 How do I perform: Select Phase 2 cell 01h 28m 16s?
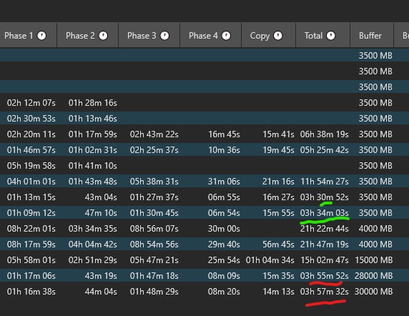(93, 103)
